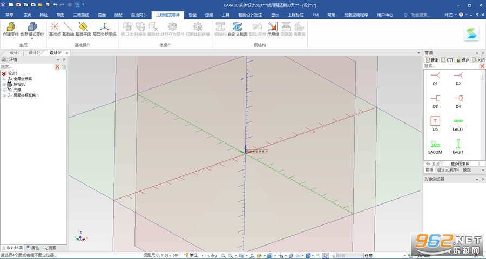This screenshot has width=486, height=259.
Task: Select the 基准轴 datum axis tool
Action: pos(68,29)
